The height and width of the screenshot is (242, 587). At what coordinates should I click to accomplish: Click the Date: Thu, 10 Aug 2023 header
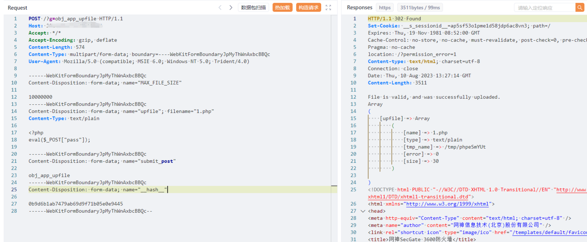pyautogui.click(x=419, y=76)
